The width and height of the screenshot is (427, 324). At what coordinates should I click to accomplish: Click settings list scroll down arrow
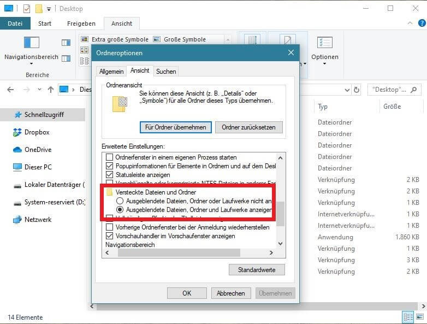pyautogui.click(x=281, y=244)
